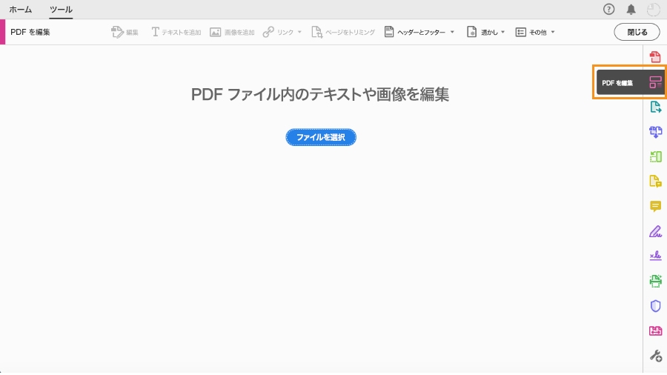Select the 編集 tool in toolbar

125,32
